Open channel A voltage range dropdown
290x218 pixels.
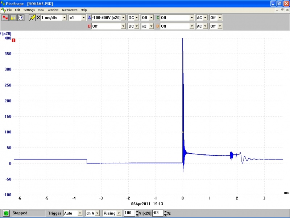coord(123,17)
